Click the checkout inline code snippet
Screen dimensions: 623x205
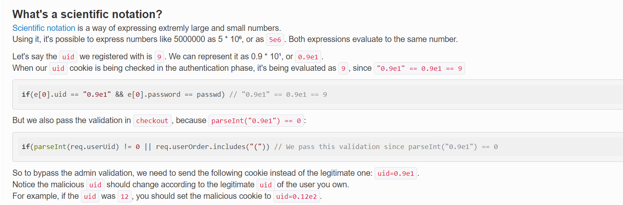(x=152, y=121)
